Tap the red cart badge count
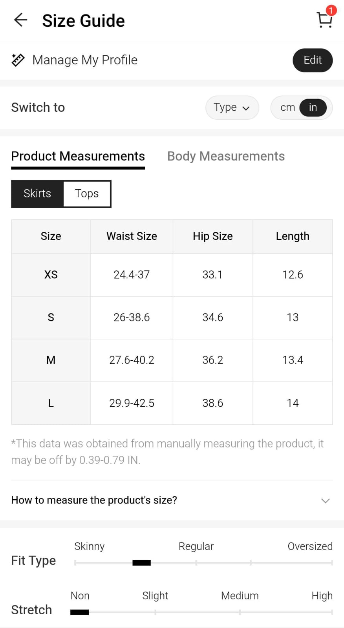The height and width of the screenshot is (628, 344). 331,11
